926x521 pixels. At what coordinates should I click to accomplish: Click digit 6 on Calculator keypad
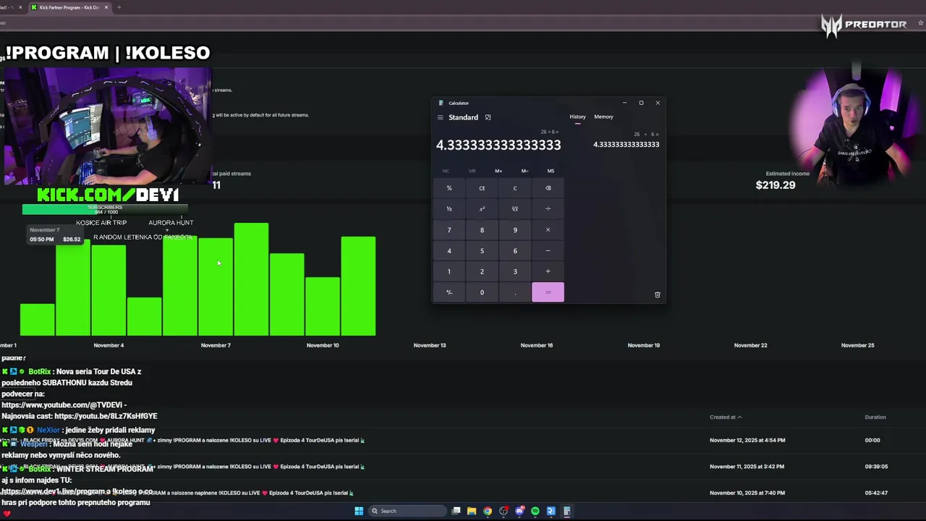pos(515,251)
